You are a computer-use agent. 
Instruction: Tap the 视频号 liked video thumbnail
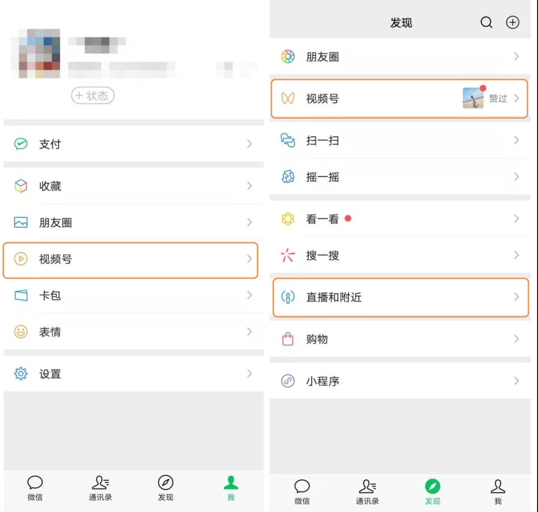(473, 98)
